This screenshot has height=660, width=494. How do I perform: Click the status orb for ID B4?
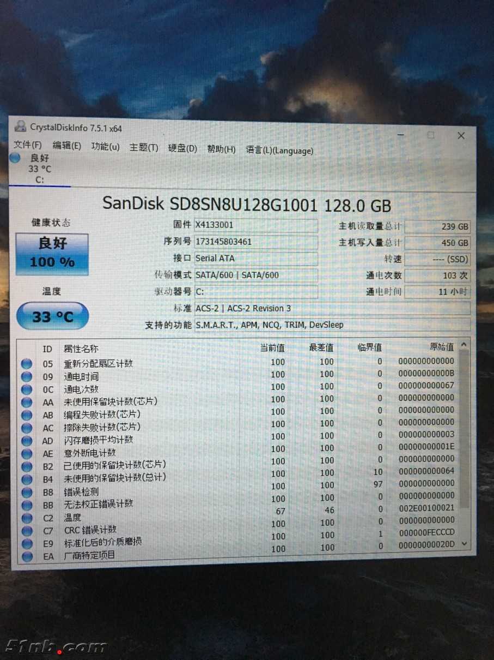26,479
